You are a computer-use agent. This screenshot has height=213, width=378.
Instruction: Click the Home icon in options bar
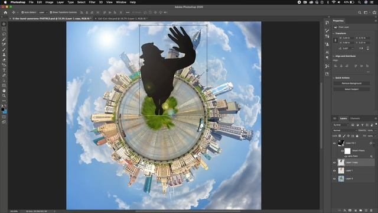(5, 12)
